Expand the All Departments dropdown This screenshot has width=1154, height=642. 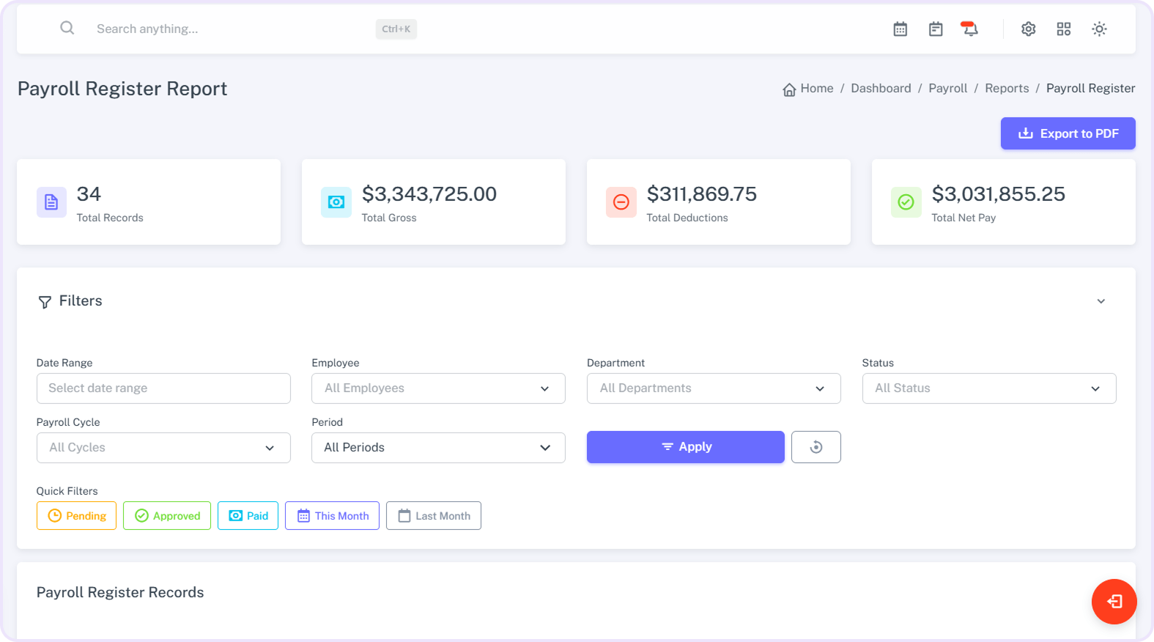(713, 388)
